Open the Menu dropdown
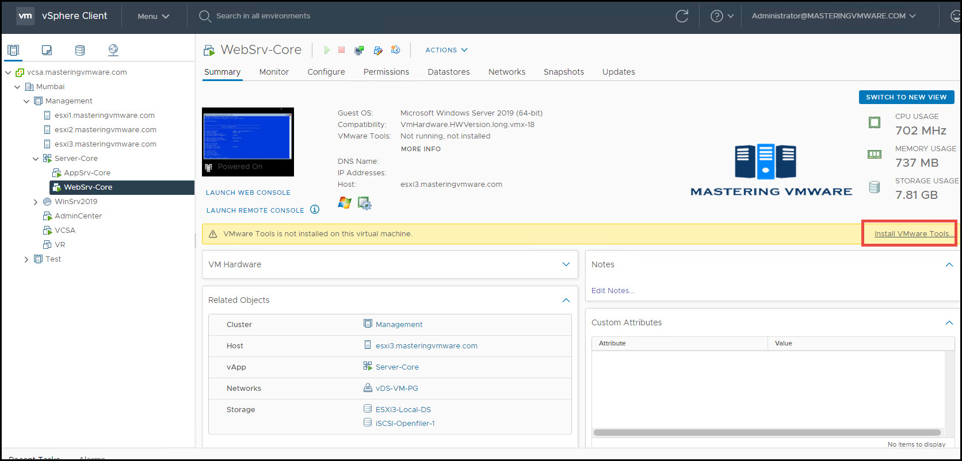 point(153,16)
